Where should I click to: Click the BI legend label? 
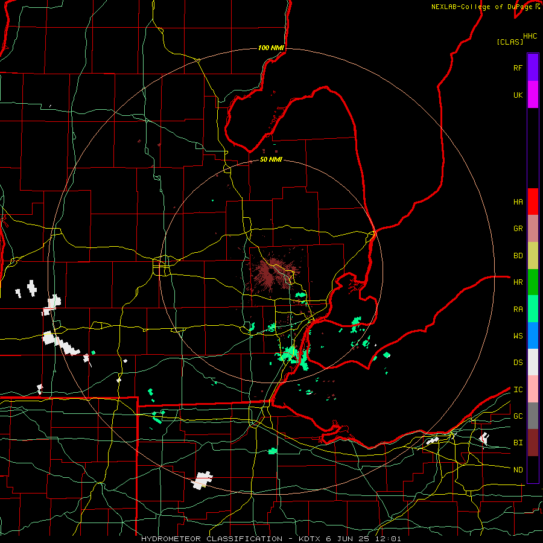point(518,443)
